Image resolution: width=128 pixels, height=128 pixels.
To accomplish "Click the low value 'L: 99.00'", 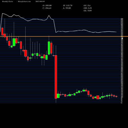I will (67, 8).
